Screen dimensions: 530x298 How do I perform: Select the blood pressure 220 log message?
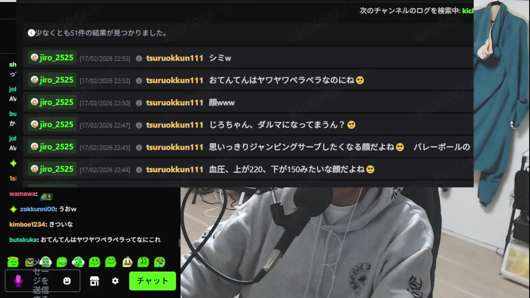point(292,169)
